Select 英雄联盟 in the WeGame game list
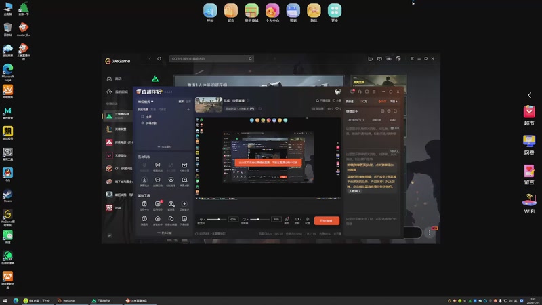542x305 pixels. click(117, 129)
